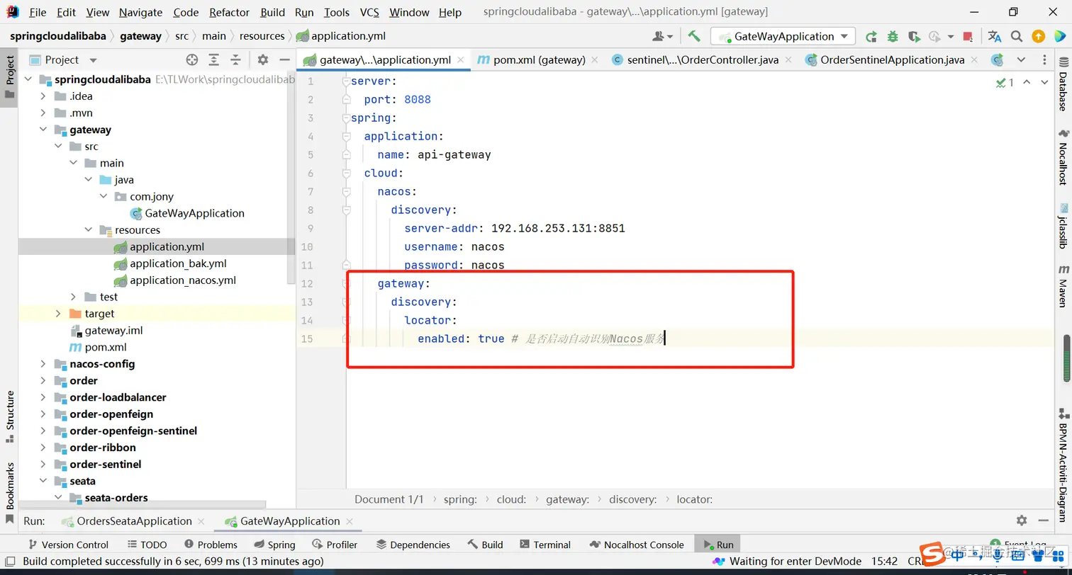Screen dimensions: 1072x575
Task: Open the Run panel settings gear
Action: point(1022,520)
